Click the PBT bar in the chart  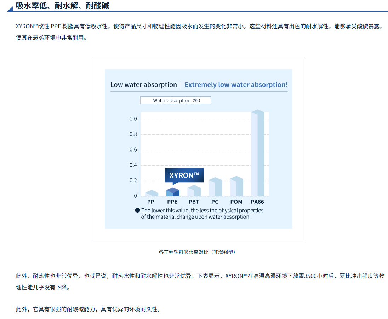pos(194,191)
